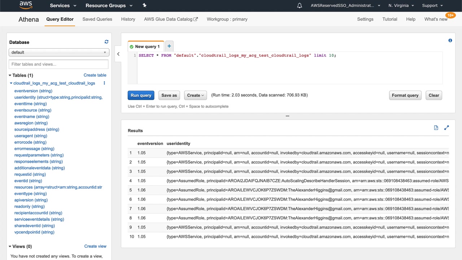The height and width of the screenshot is (260, 462).
Task: Open the History tab
Action: coord(128,19)
